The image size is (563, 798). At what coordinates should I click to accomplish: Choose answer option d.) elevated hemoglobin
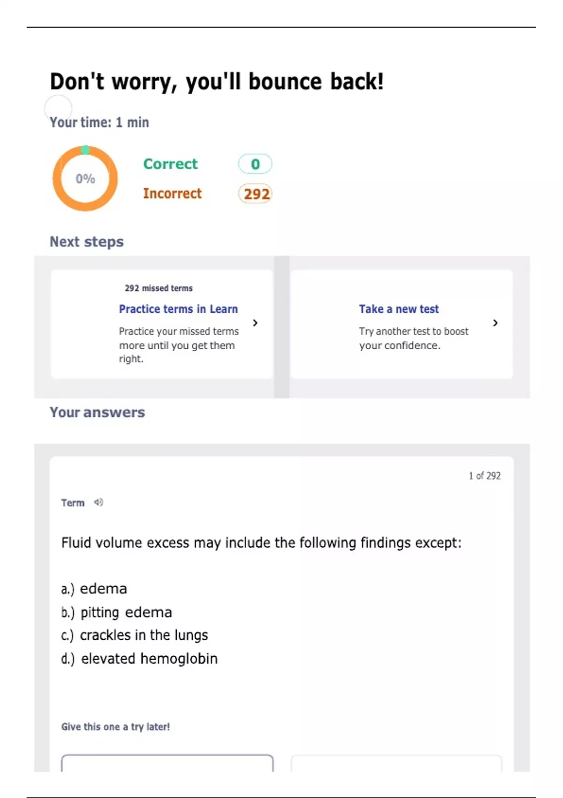pos(139,659)
